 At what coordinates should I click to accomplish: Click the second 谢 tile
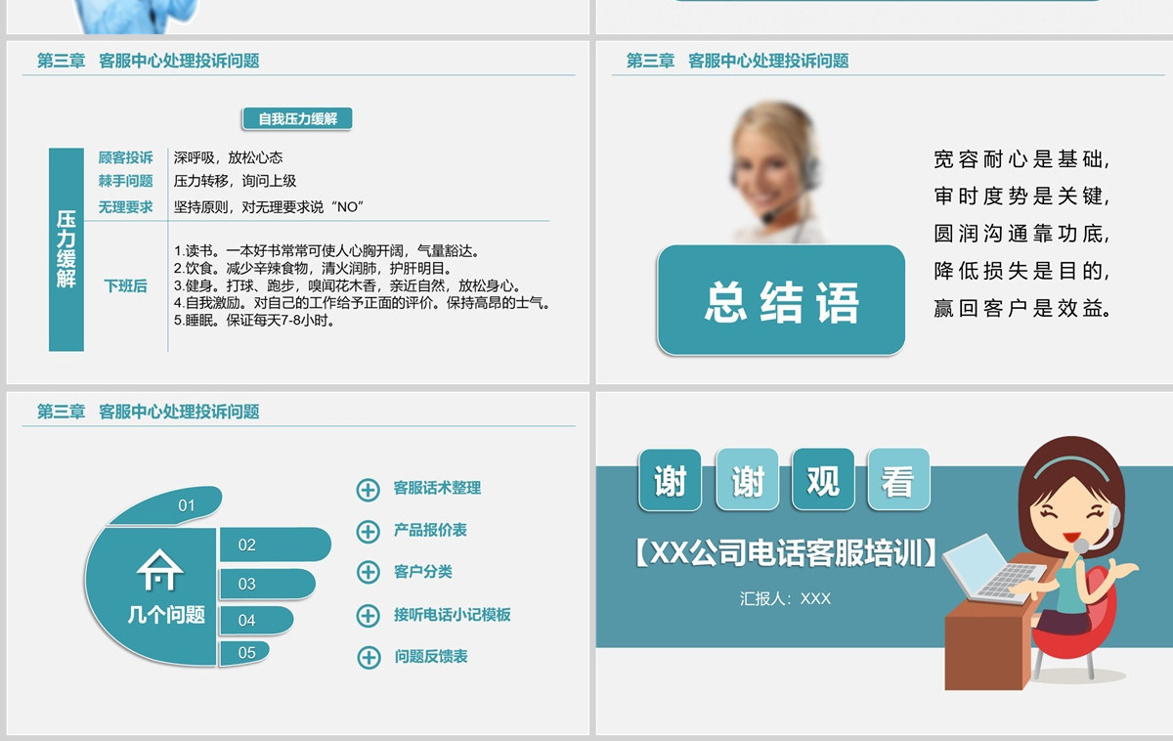[748, 479]
